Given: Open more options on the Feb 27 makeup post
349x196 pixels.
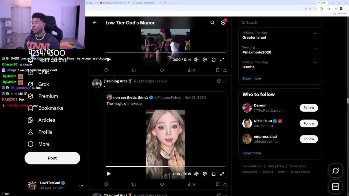Looking at the screenshot, I should pos(225,81).
